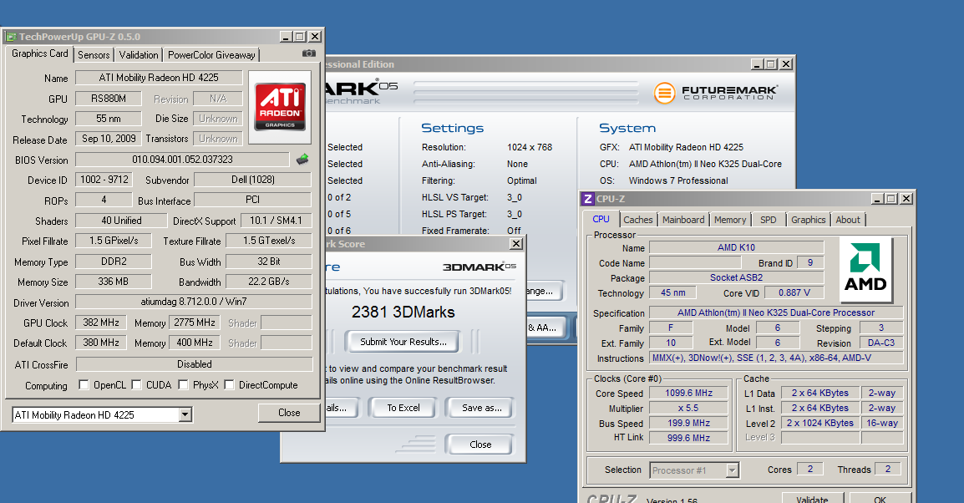Switch to the About tab in CPU-Z
Viewport: 964px width, 503px height.
[848, 220]
